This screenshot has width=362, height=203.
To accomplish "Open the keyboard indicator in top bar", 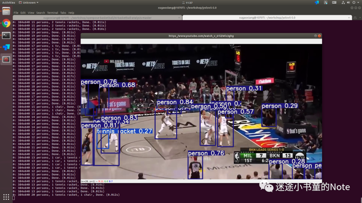I will pyautogui.click(x=334, y=3).
